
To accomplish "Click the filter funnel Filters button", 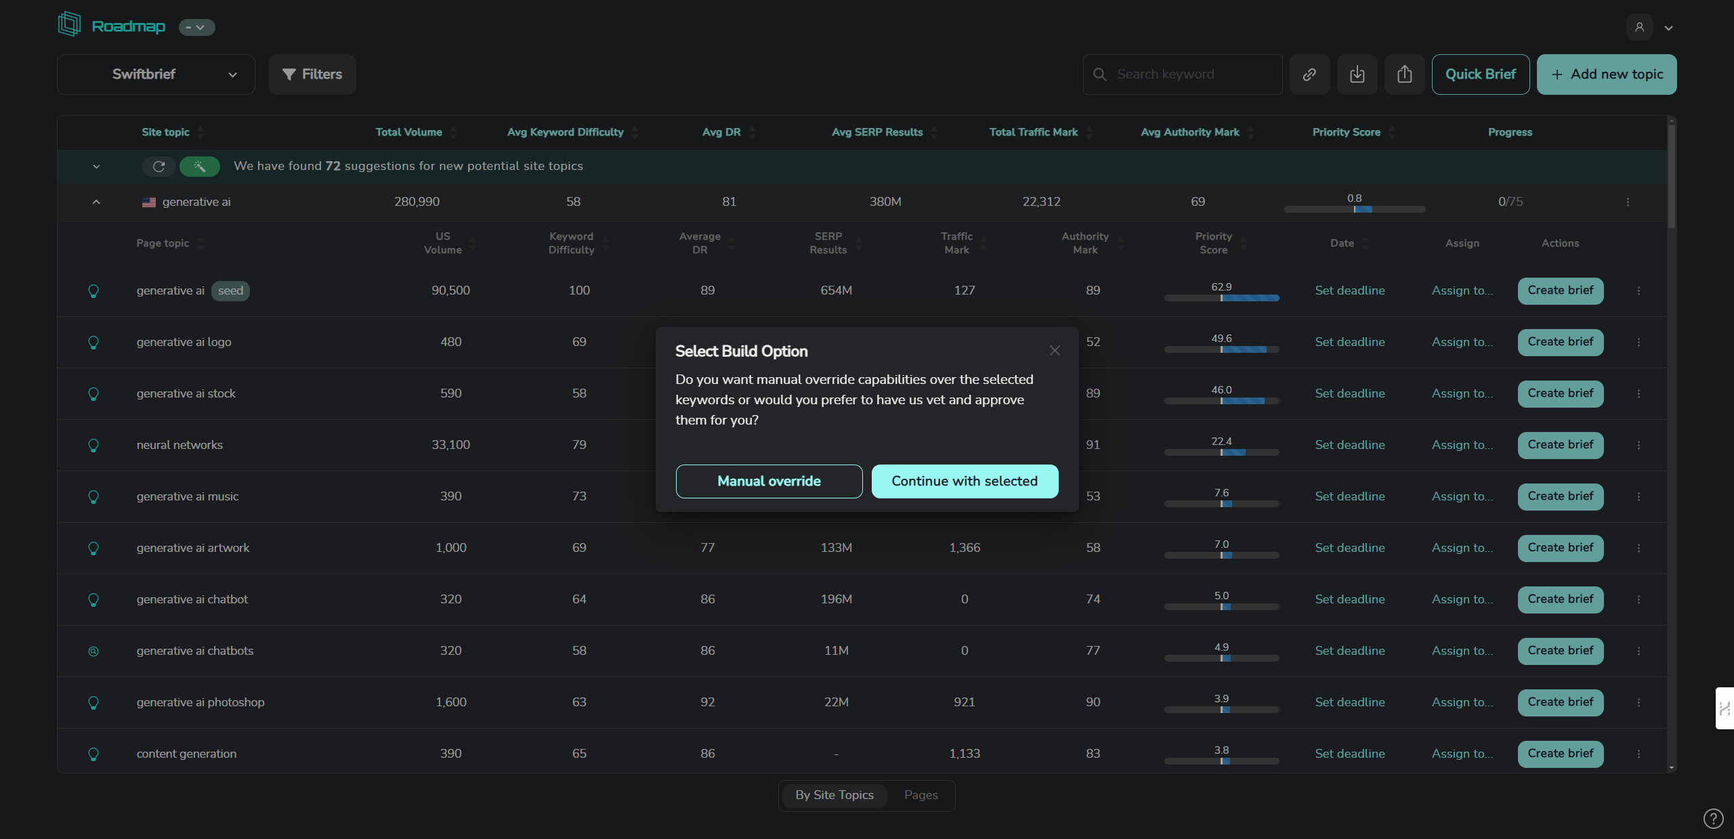I will tap(312, 74).
